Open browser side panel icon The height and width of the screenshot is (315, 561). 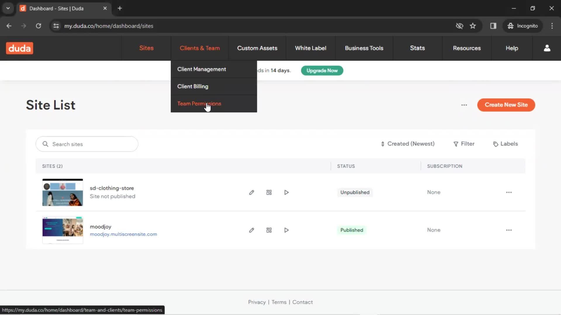pyautogui.click(x=493, y=26)
